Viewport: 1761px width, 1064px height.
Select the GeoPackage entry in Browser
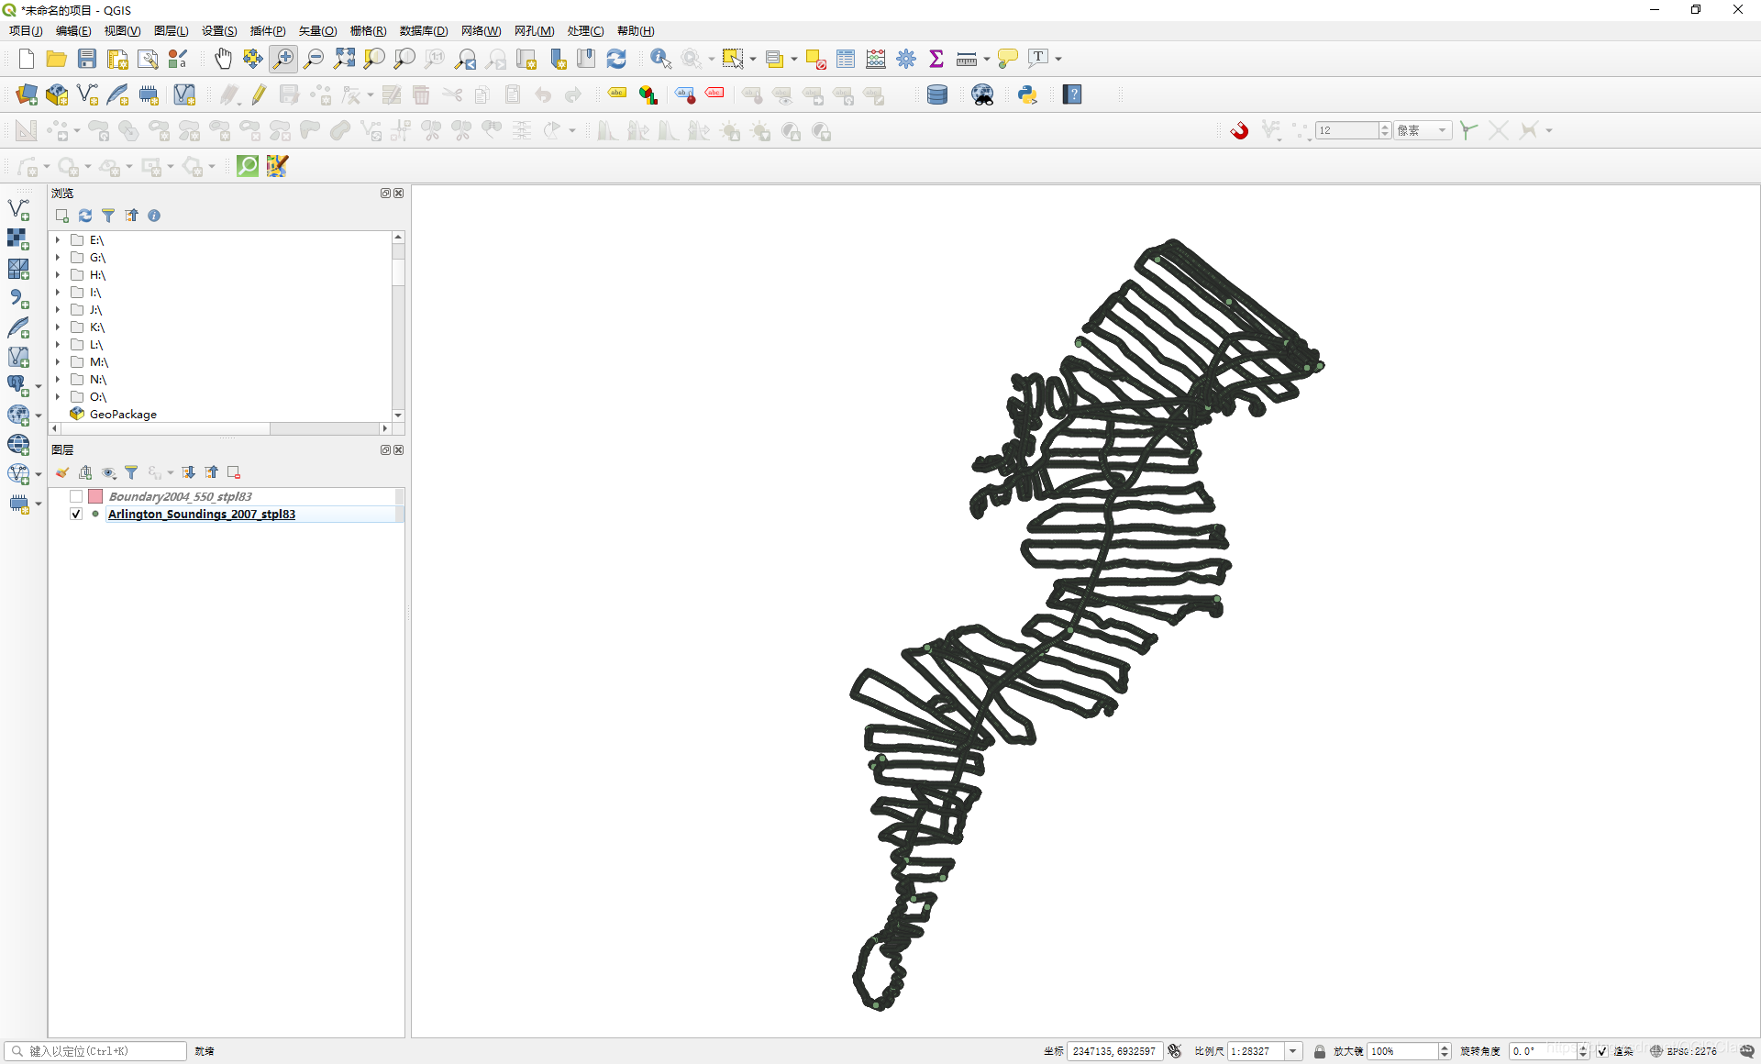pos(123,415)
